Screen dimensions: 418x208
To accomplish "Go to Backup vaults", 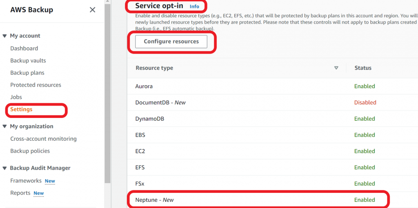I will click(x=28, y=61).
